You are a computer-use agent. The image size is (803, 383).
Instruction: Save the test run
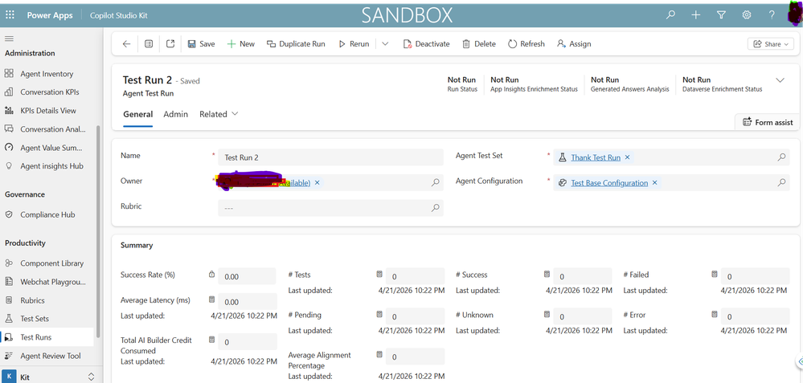point(201,44)
